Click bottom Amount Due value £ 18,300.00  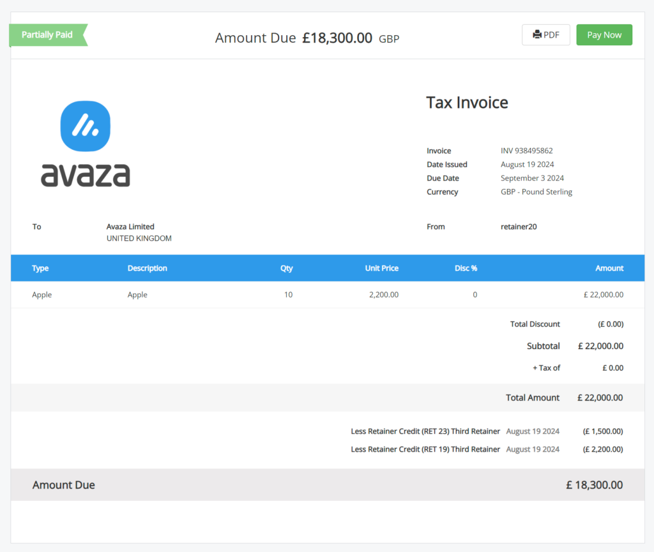point(595,485)
